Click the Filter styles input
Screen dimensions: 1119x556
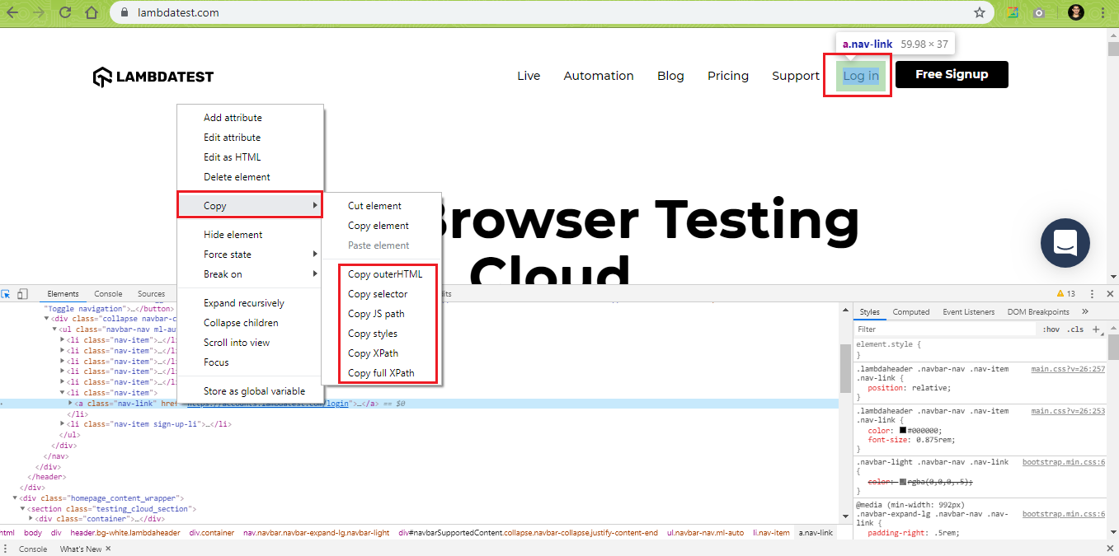pos(945,329)
